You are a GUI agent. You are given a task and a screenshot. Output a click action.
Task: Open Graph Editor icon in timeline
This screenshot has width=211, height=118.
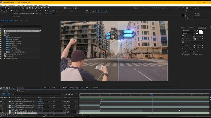click(76, 94)
